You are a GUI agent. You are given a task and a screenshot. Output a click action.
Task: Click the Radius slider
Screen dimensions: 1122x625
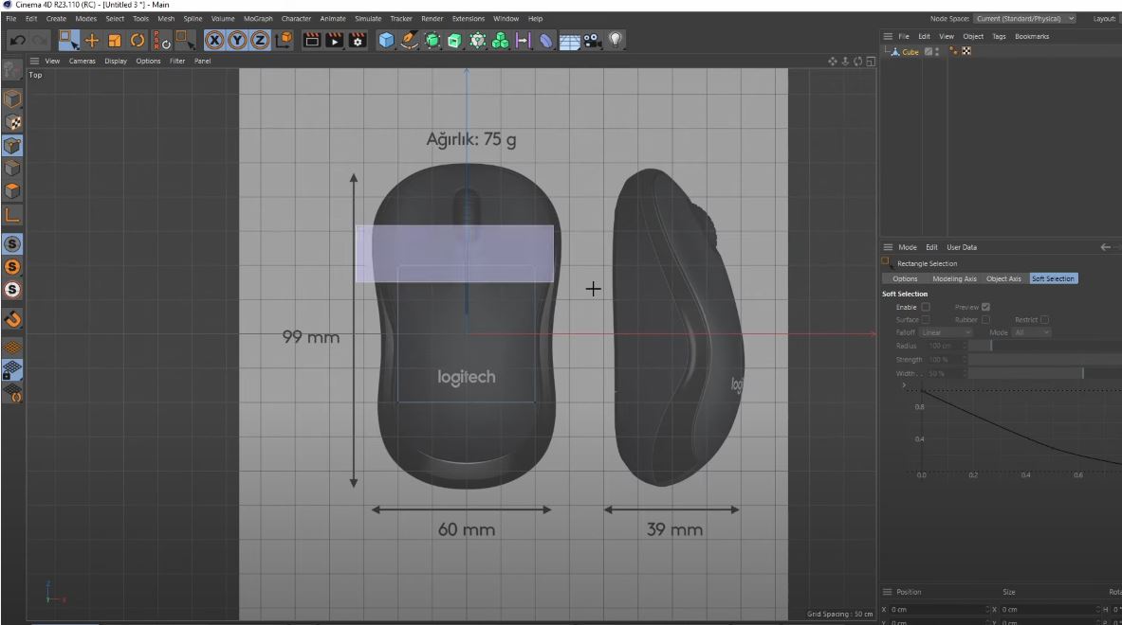pos(1045,346)
